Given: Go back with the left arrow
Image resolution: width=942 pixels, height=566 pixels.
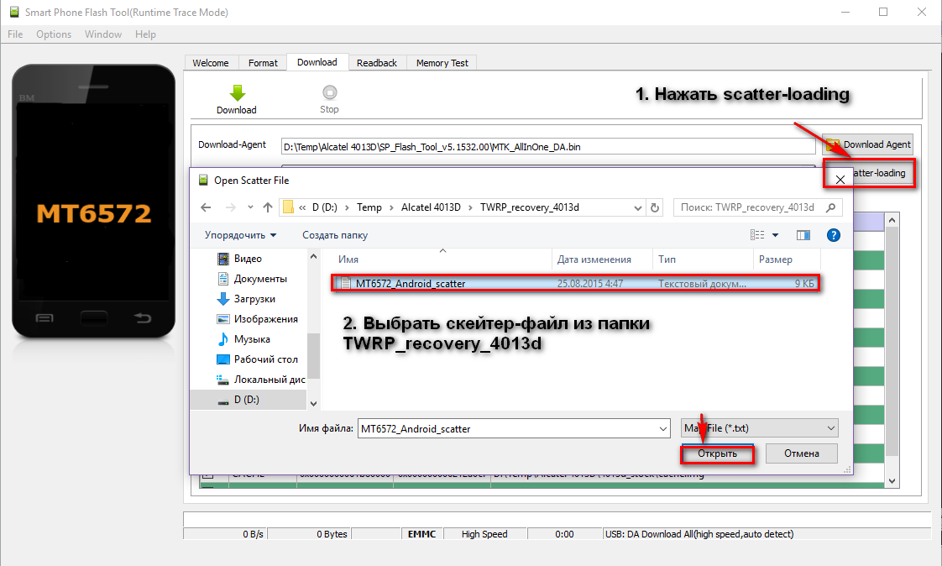Looking at the screenshot, I should coord(207,207).
